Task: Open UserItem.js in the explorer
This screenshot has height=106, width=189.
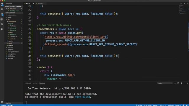Action: (x=13, y=37)
